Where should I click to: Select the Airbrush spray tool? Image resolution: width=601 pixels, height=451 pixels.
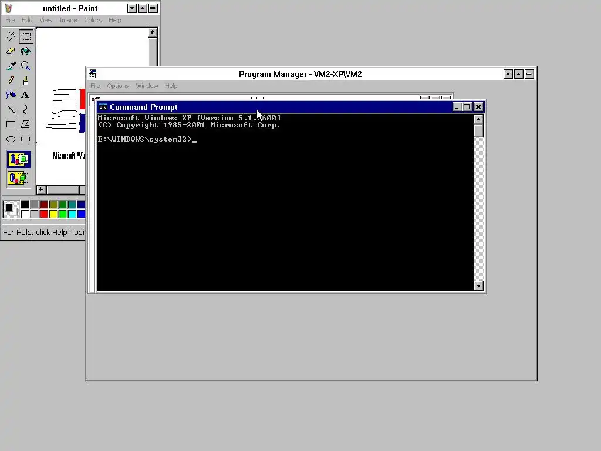point(11,95)
